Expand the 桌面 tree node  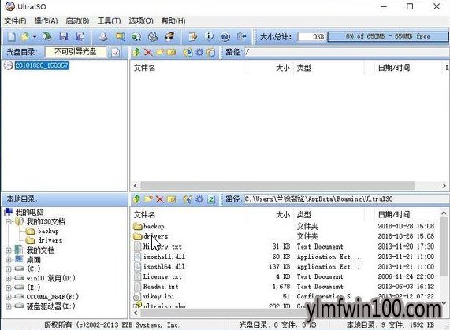pyautogui.click(x=9, y=260)
